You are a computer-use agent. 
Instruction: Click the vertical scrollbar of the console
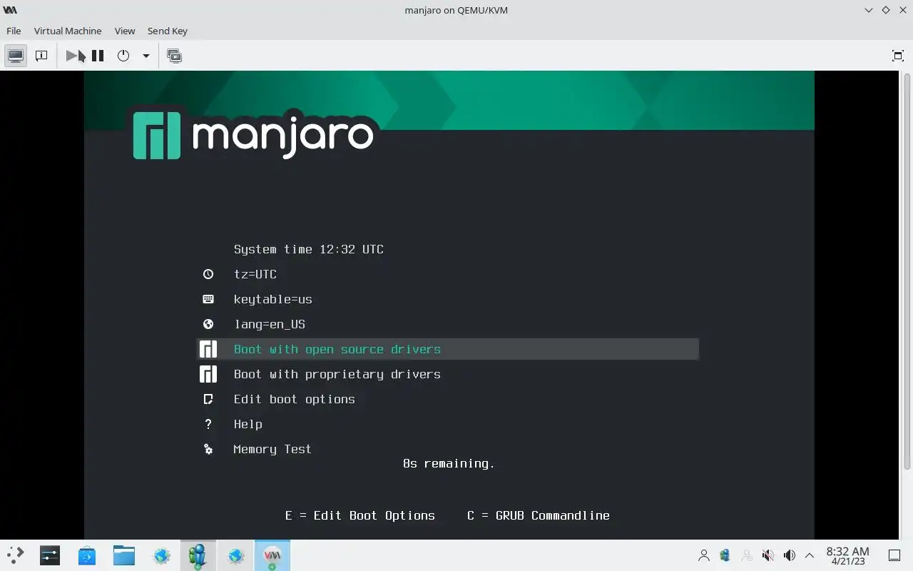click(x=907, y=271)
